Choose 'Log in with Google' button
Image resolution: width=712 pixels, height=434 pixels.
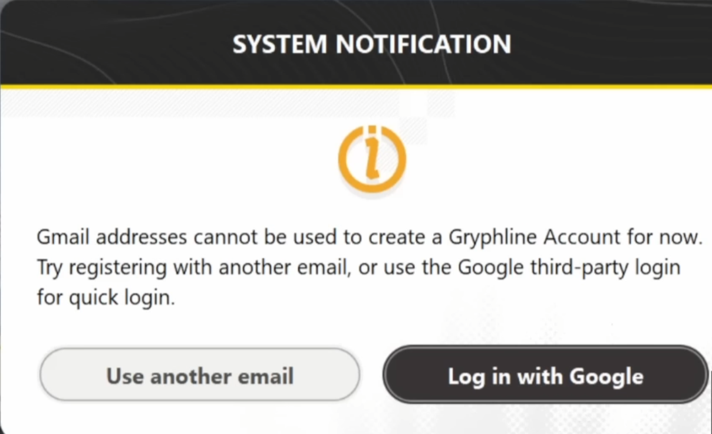545,376
